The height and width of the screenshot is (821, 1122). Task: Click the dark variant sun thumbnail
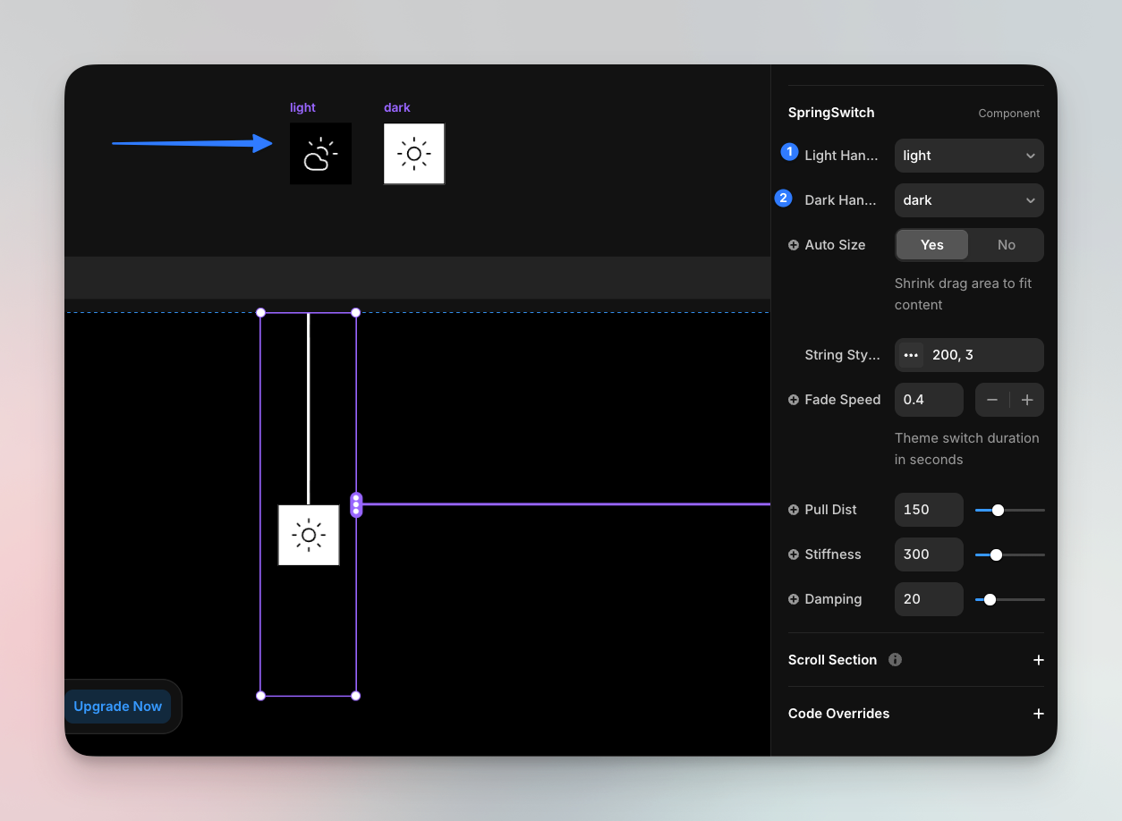[x=414, y=154]
